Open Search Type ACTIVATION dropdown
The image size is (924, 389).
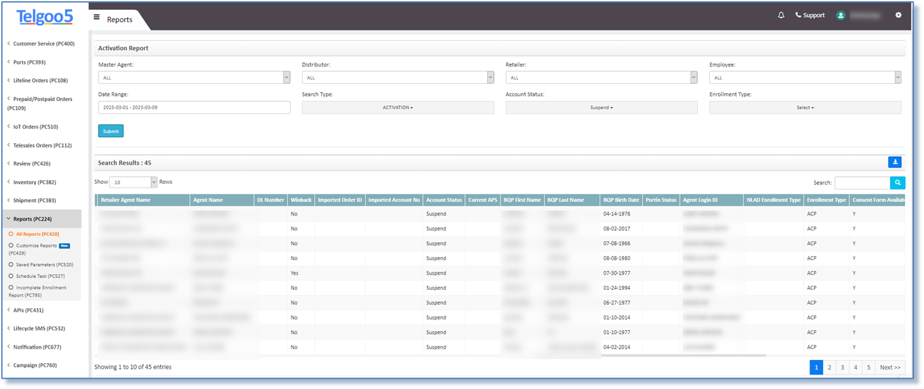point(398,107)
